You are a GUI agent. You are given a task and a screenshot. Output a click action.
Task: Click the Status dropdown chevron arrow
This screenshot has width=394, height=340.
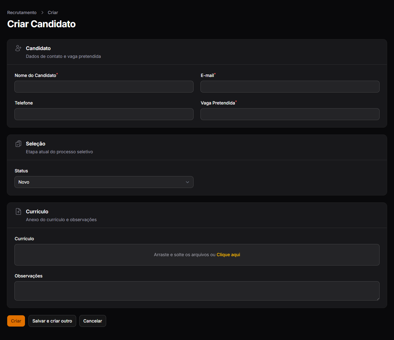click(x=187, y=182)
